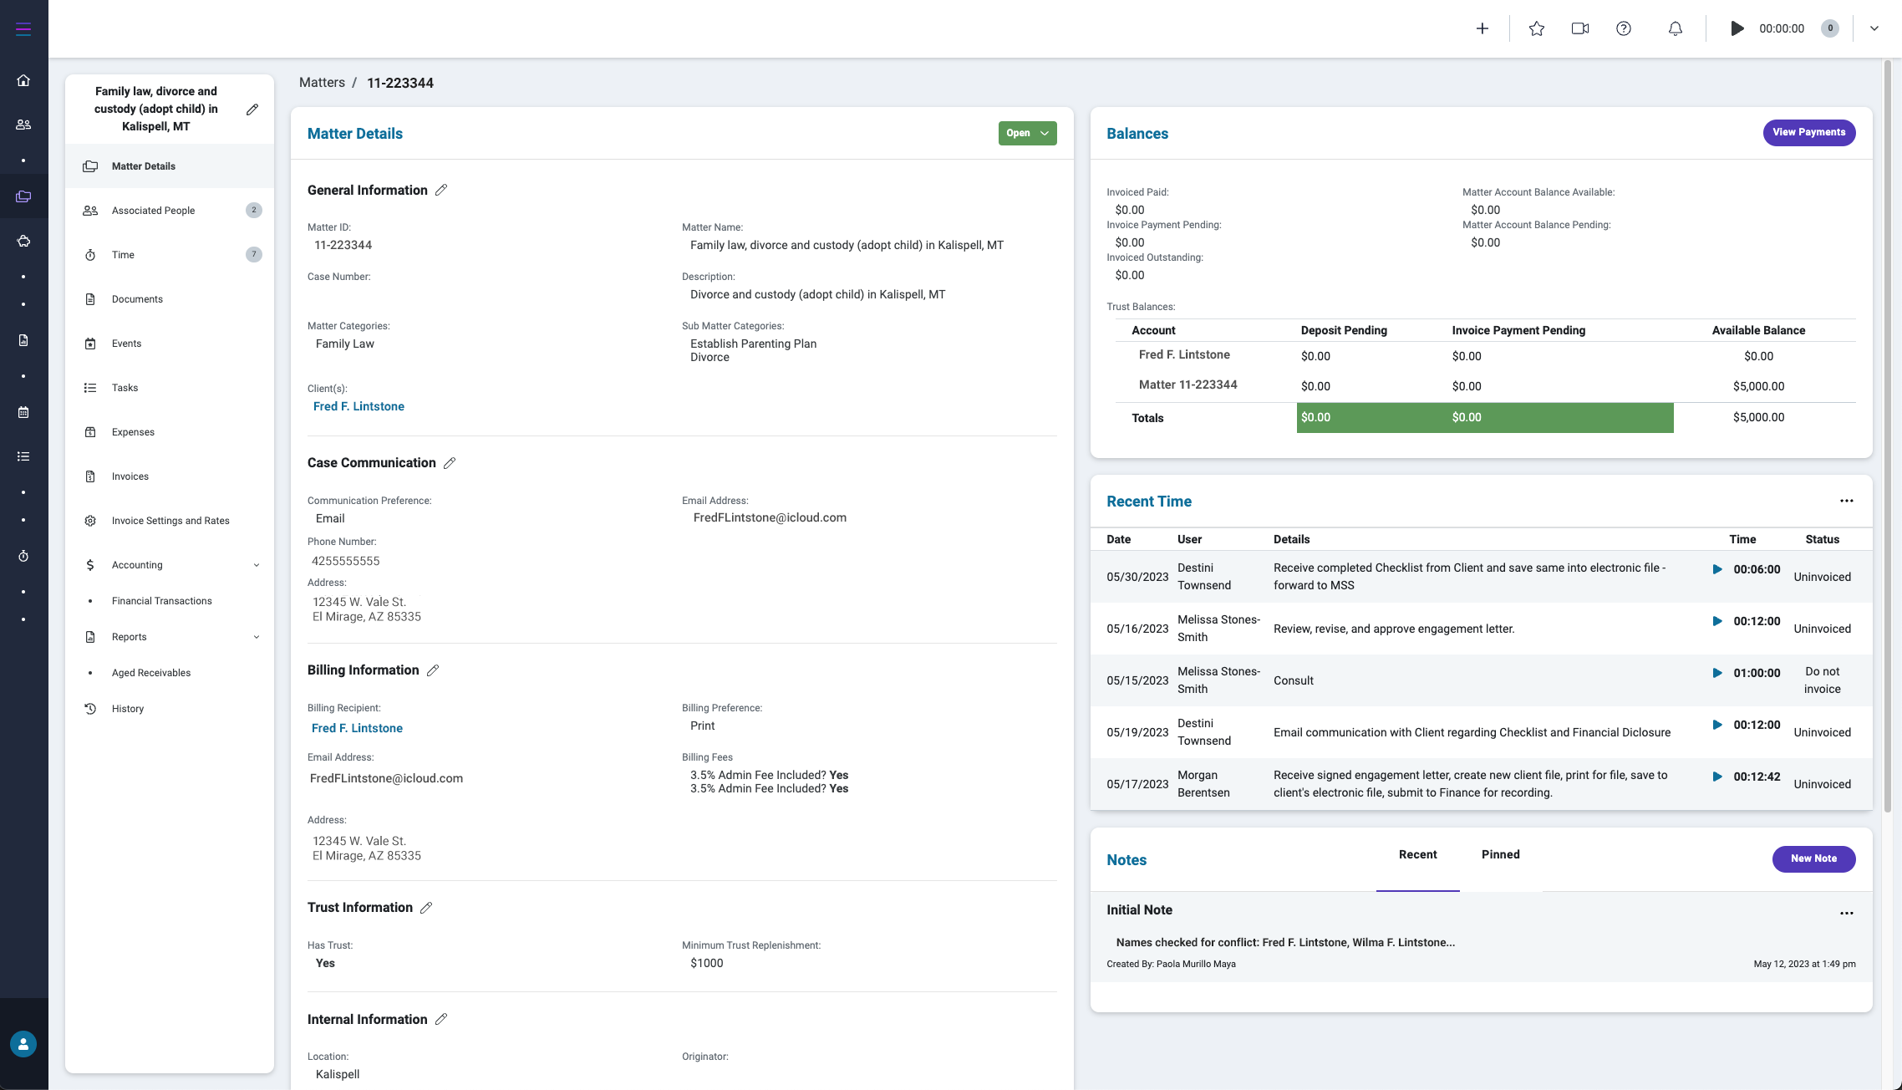Click the plus add icon in top bar
The height and width of the screenshot is (1090, 1902).
pos(1482,28)
